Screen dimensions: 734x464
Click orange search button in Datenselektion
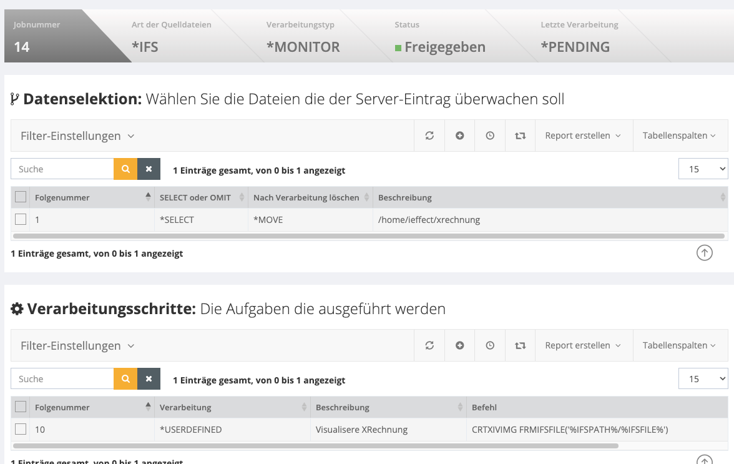(125, 169)
